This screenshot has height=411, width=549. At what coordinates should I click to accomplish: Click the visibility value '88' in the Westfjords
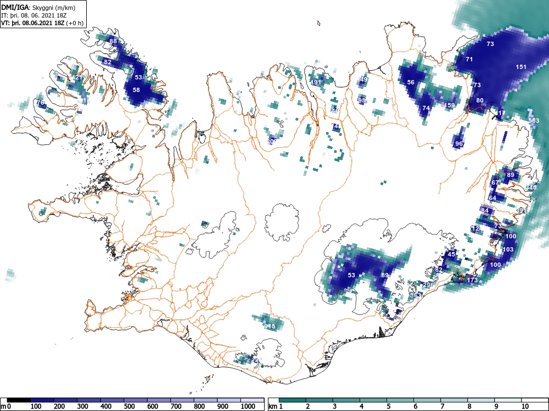pyautogui.click(x=113, y=41)
